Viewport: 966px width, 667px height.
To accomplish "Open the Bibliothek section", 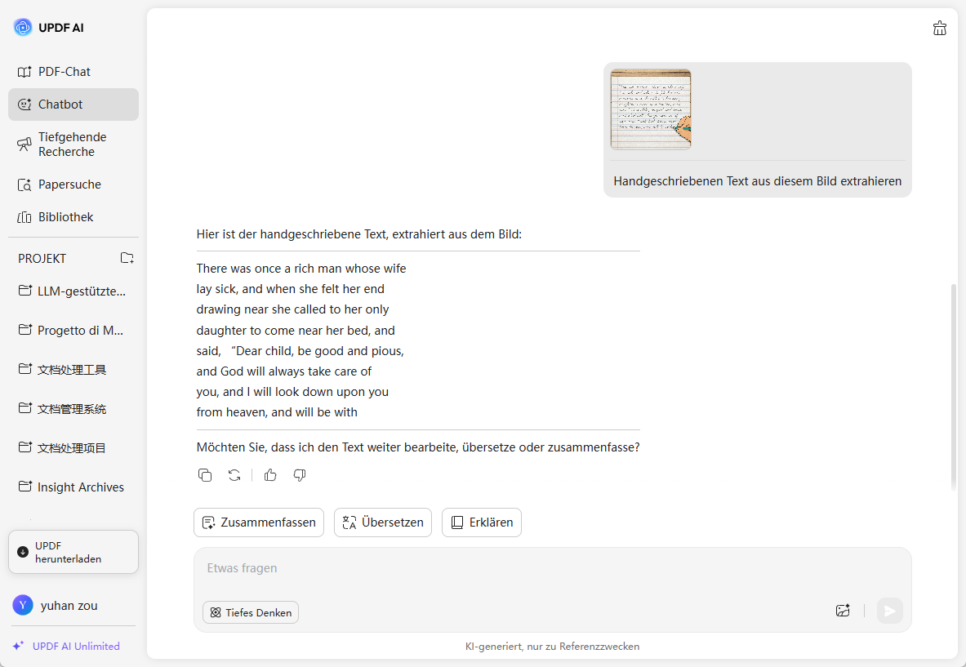I will click(73, 217).
